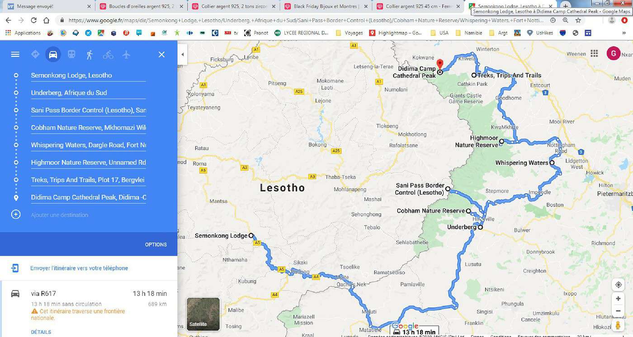This screenshot has height=337, width=633.
Task: Edit the Cobham Nature Reserve stop
Action: click(x=88, y=127)
